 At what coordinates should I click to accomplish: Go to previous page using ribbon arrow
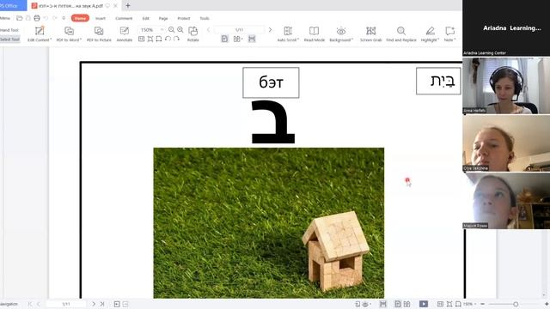[208, 30]
